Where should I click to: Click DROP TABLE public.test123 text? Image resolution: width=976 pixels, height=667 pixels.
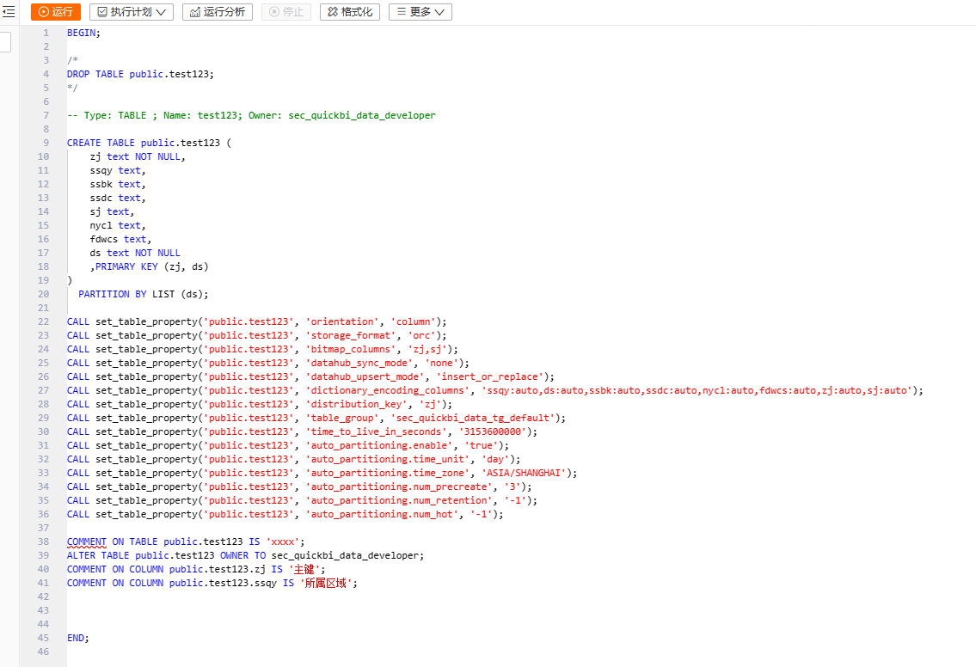point(140,74)
